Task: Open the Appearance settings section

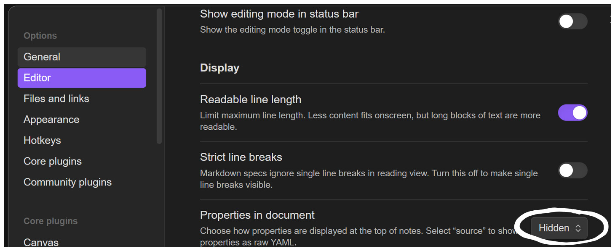Action: [51, 119]
